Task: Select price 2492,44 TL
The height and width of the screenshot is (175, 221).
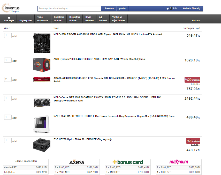Action: click(x=192, y=98)
